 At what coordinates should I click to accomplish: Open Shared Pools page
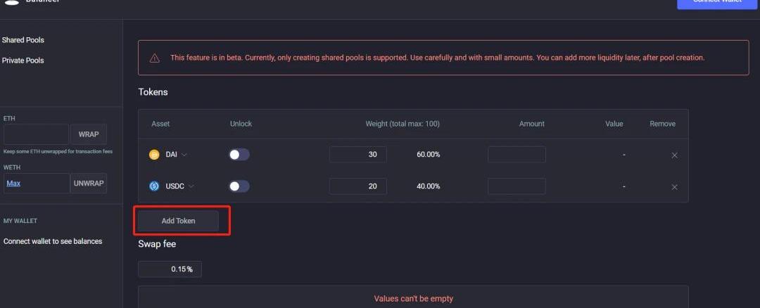click(x=23, y=40)
